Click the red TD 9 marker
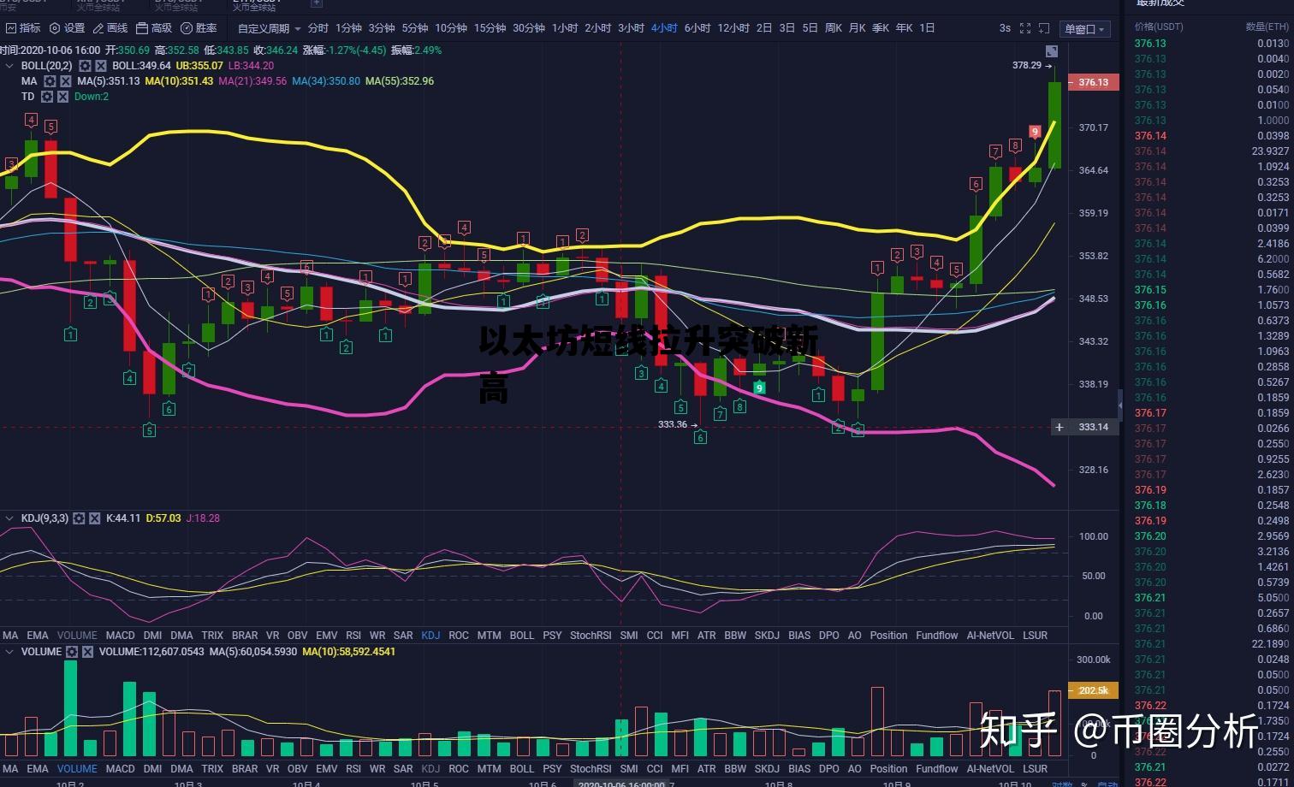Image resolution: width=1294 pixels, height=787 pixels. tap(1035, 132)
